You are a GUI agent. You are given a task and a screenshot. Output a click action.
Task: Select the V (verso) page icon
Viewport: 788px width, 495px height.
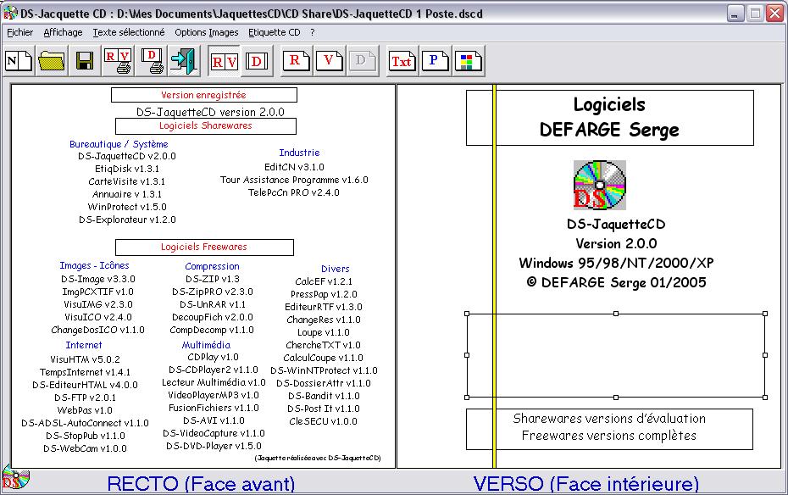coord(329,61)
